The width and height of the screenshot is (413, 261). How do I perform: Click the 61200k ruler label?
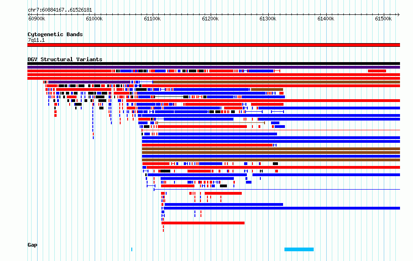[x=210, y=19]
